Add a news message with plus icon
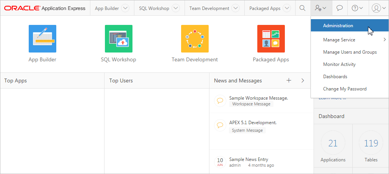 tap(289, 80)
